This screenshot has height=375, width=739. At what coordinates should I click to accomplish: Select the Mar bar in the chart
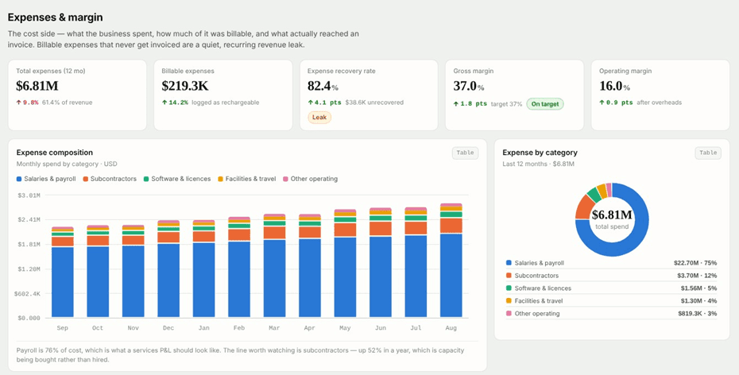(x=275, y=265)
